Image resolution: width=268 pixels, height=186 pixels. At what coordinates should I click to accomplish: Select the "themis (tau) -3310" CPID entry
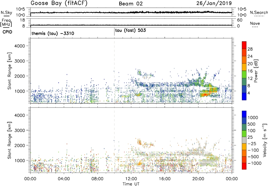click(53, 33)
